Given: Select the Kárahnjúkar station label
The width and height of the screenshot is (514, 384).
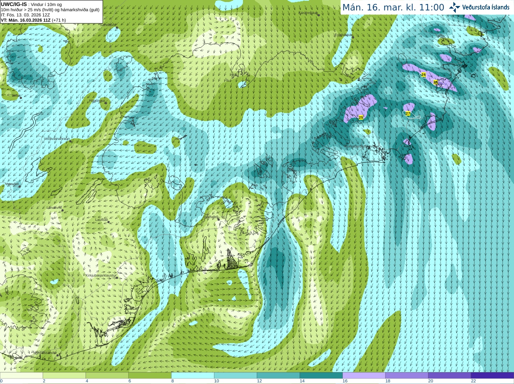Looking at the screenshot, I should click(x=308, y=13).
